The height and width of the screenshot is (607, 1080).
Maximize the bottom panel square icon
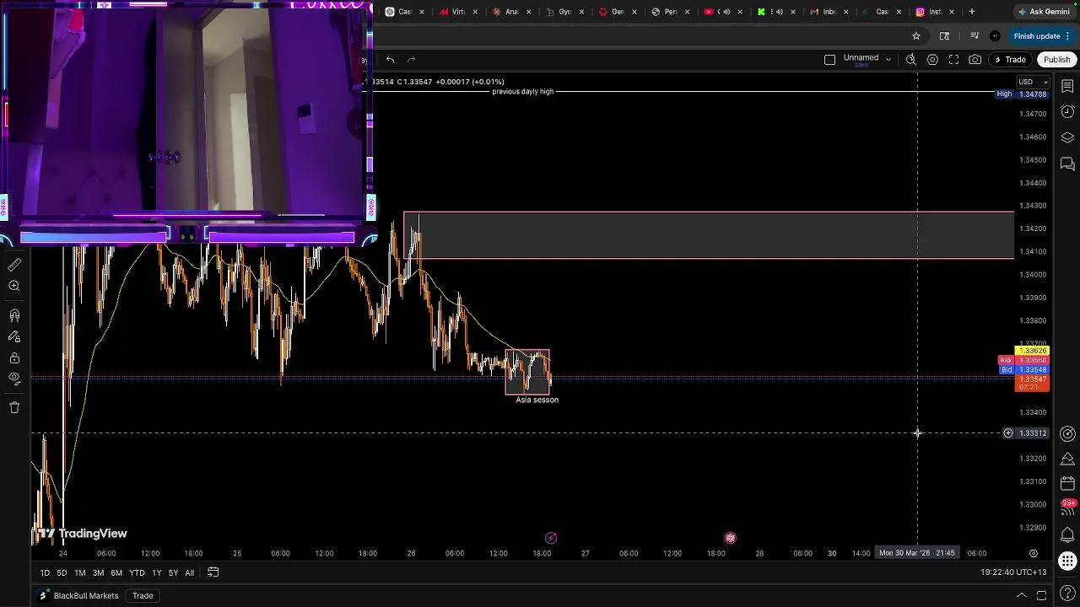pos(1041,595)
